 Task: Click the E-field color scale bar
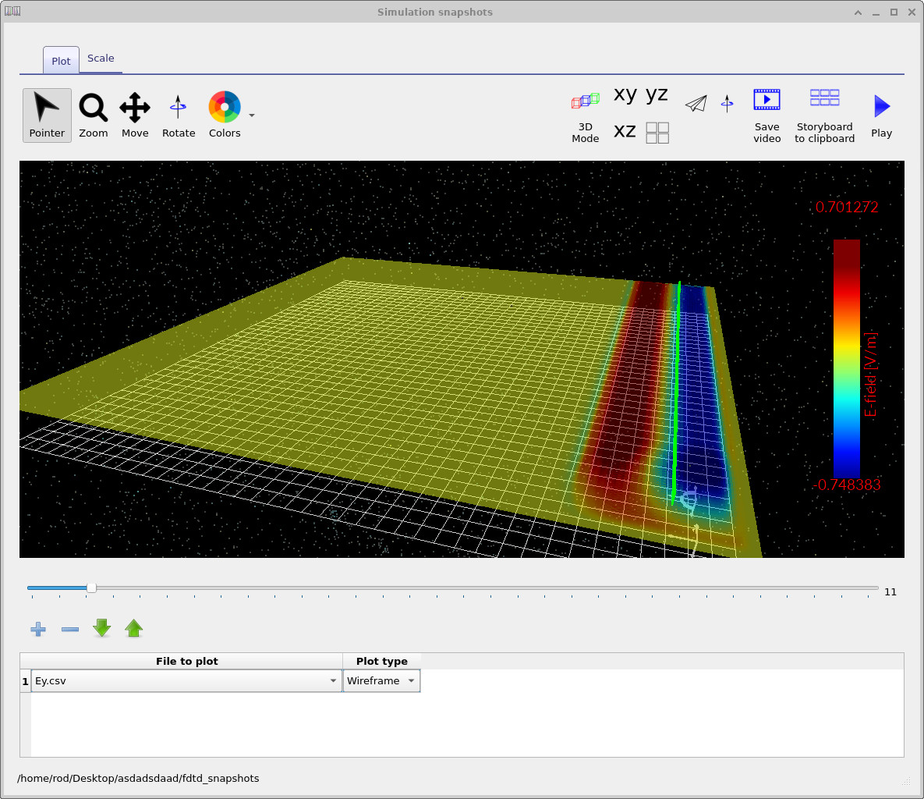point(846,358)
